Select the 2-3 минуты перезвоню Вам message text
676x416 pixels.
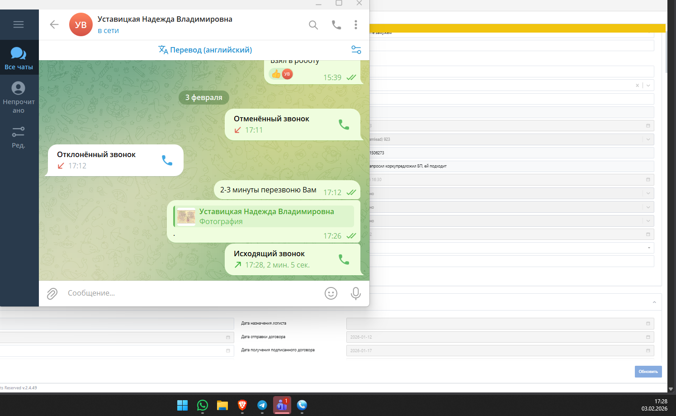click(x=268, y=190)
